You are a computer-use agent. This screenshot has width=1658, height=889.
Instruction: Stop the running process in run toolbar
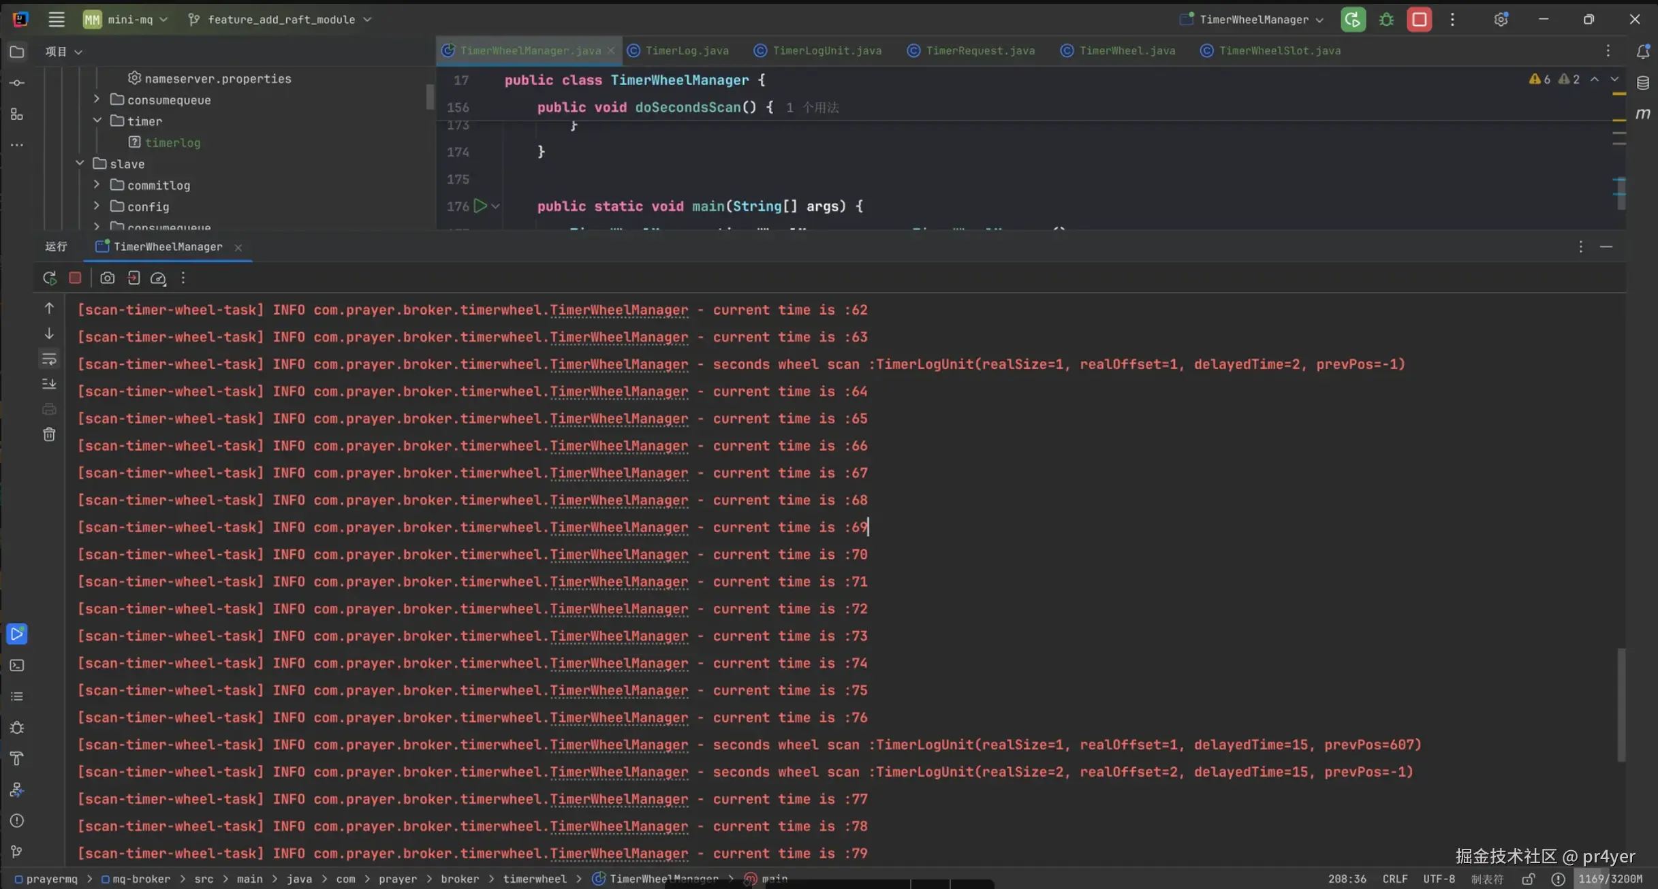click(x=75, y=278)
